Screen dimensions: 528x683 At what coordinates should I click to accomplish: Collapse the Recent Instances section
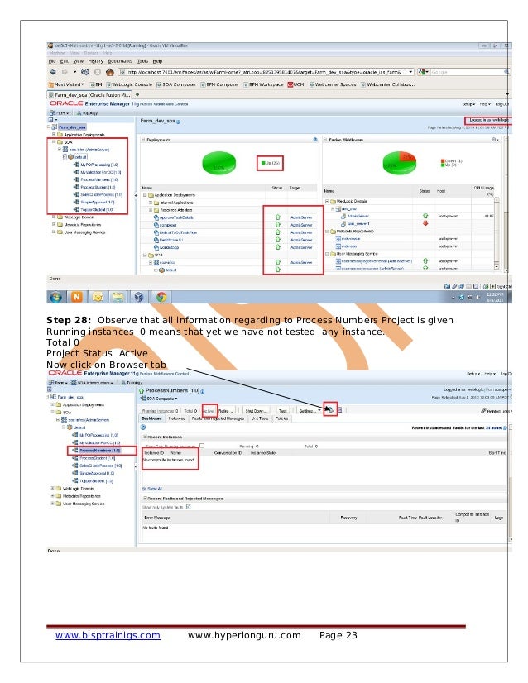(145, 437)
